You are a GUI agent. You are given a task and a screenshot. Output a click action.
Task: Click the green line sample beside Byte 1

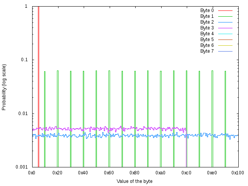(x=225, y=16)
